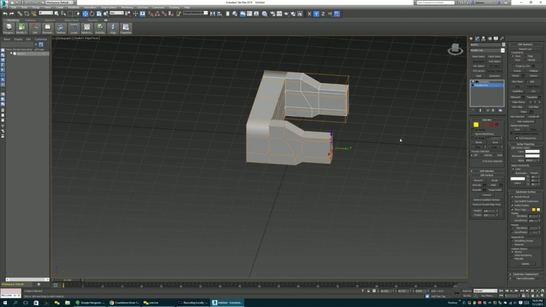Click the Remove Isolated Vertices button
Image resolution: width=546 pixels, height=307 pixels.
[x=487, y=200]
